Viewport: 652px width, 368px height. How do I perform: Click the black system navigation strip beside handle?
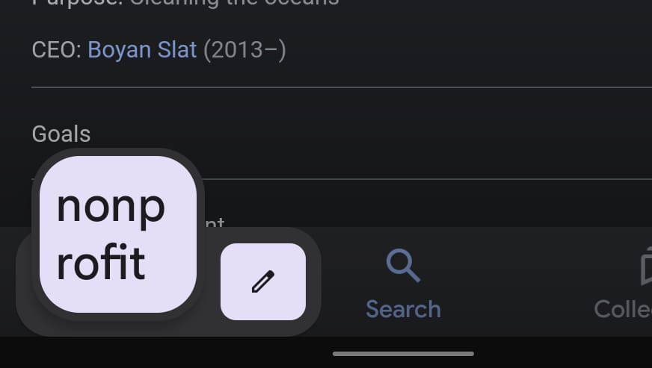[x=166, y=353]
